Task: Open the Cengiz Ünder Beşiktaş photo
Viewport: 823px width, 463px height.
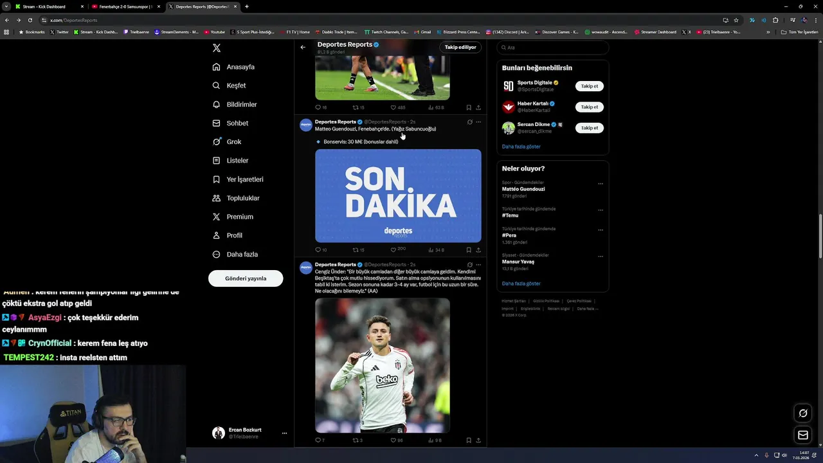Action: point(383,365)
